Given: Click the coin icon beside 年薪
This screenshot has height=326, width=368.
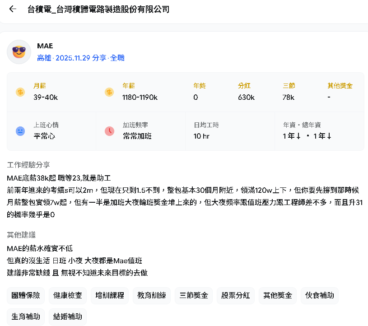Looking at the screenshot, I should pos(109,92).
